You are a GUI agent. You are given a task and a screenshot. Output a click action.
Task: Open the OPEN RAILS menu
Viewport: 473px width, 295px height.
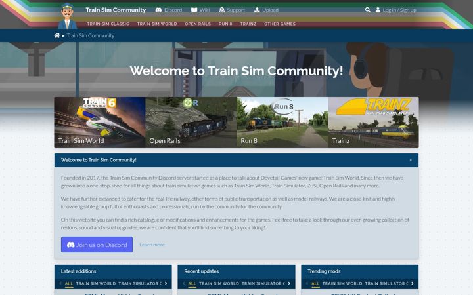click(198, 24)
